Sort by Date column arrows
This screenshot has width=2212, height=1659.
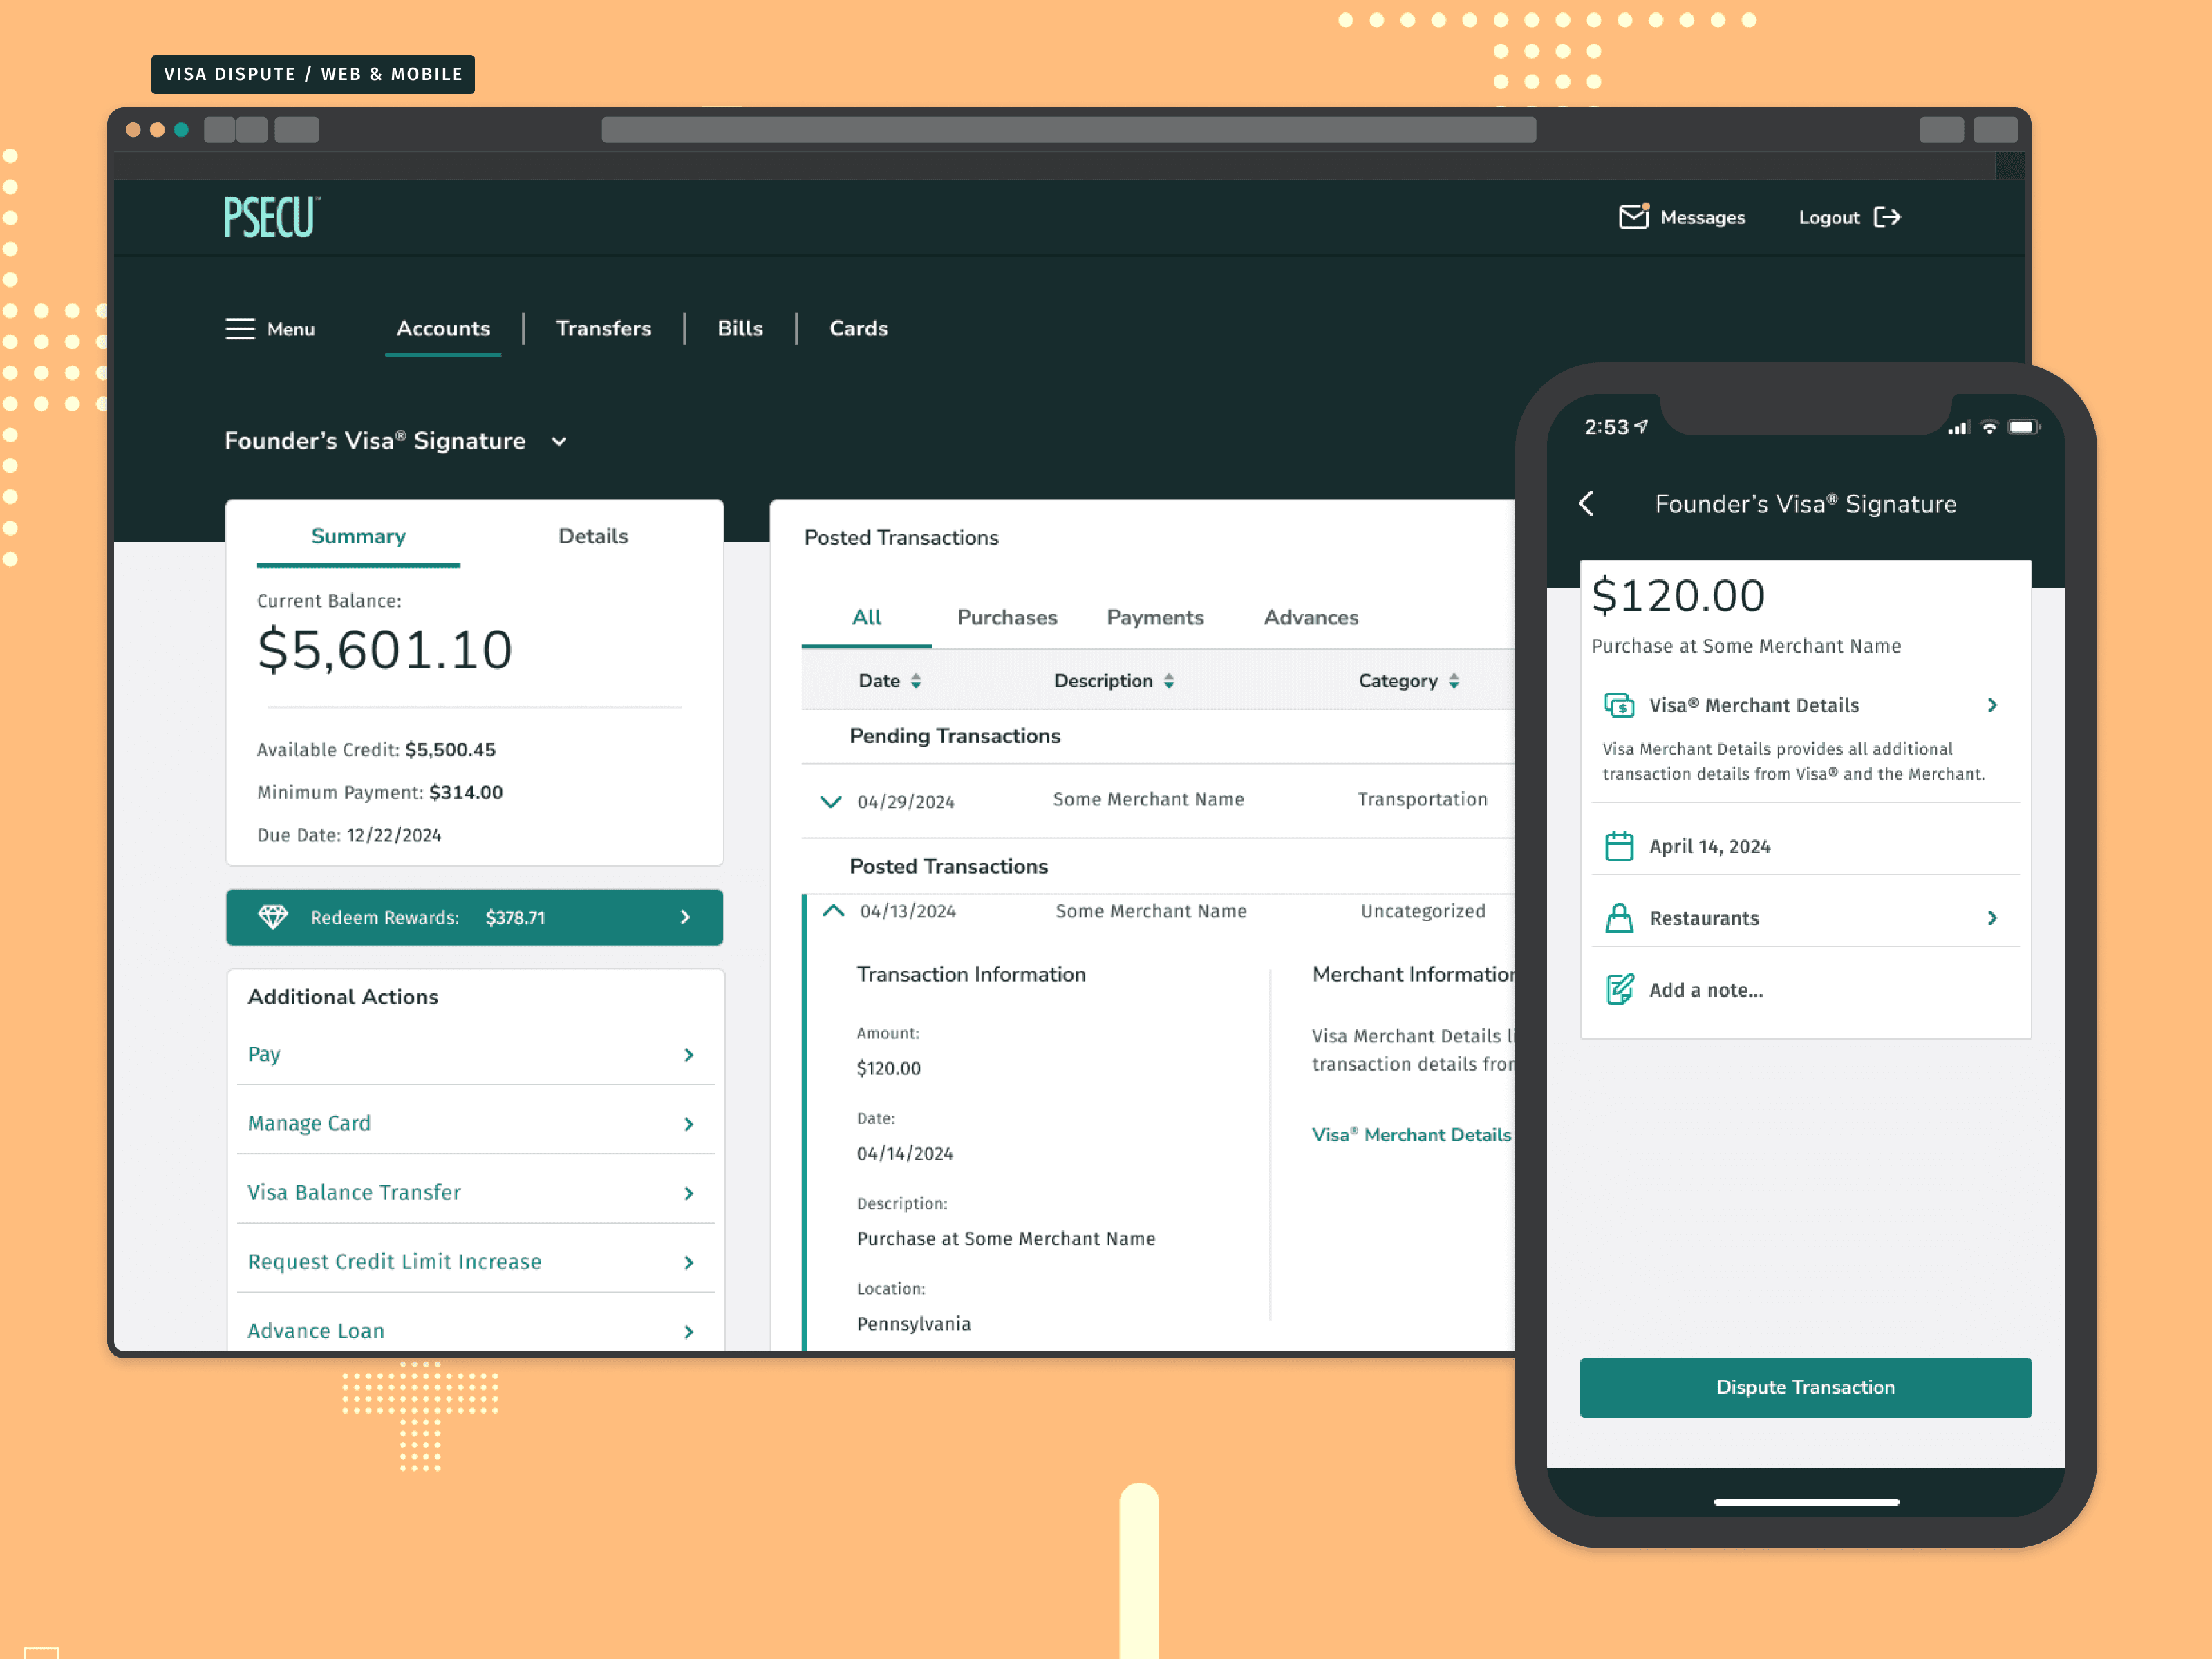coord(916,681)
